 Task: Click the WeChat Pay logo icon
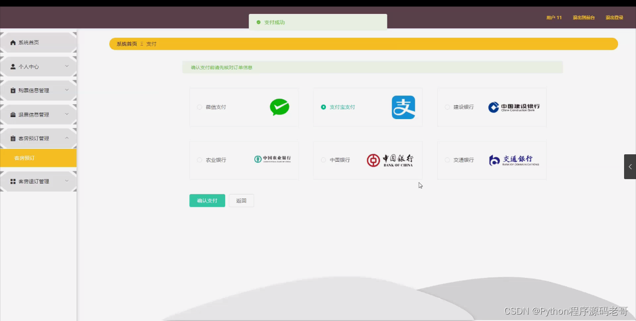279,107
